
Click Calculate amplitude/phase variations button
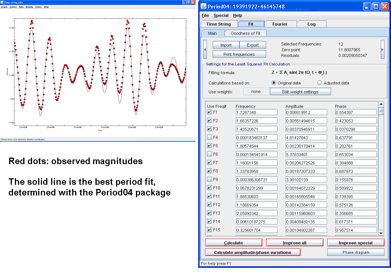pos(253,252)
